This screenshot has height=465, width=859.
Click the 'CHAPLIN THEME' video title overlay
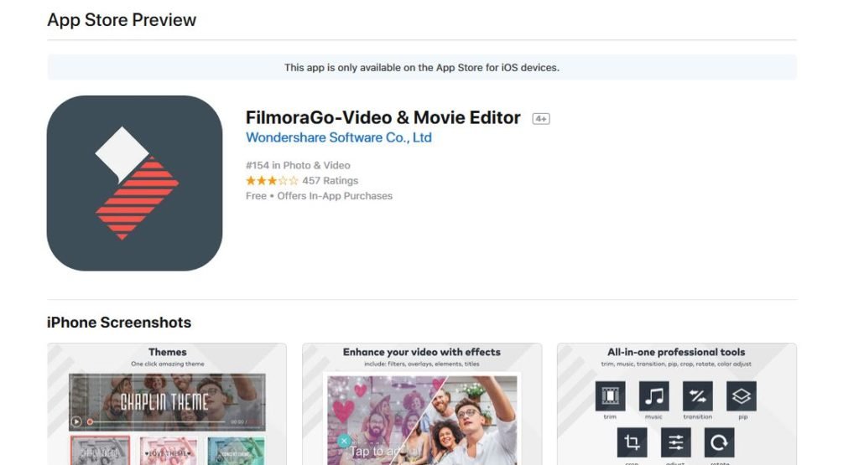tap(164, 402)
